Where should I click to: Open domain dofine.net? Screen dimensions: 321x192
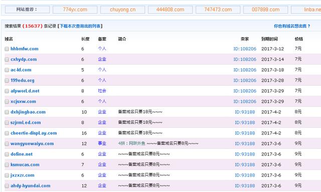(x=22, y=154)
